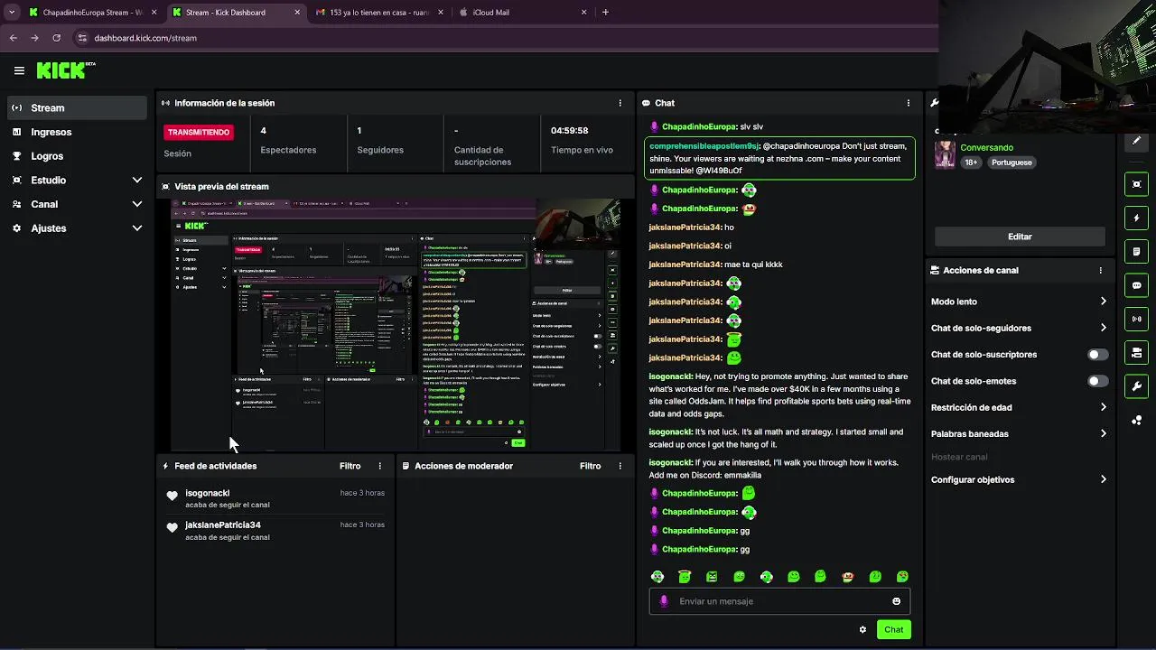Open Feed de actividades three-dot menu

click(379, 466)
